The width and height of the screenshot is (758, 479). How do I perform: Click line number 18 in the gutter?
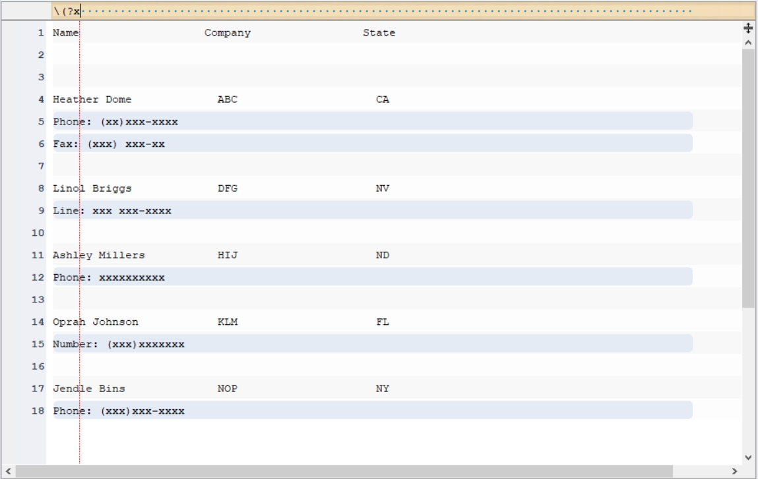[38, 411]
